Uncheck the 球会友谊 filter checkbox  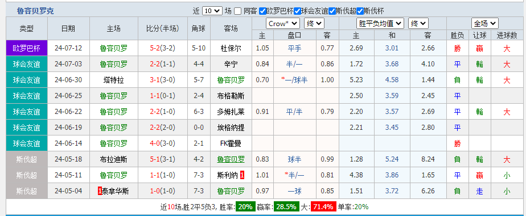coord(297,11)
